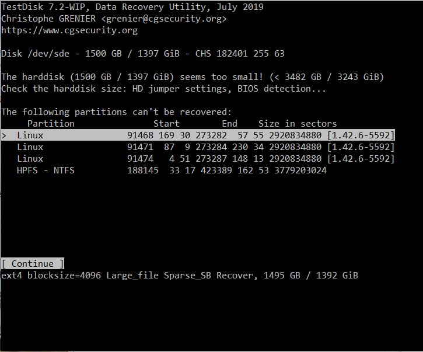Click the [1.42.6-5592] label on the first row
The width and height of the screenshot is (423, 352).
(x=361, y=135)
